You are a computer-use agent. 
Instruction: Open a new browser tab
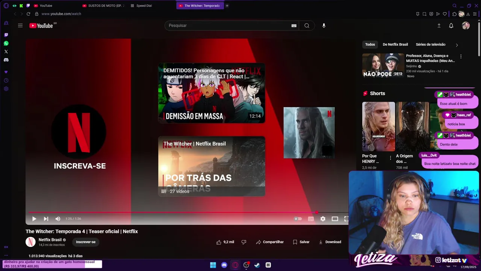tap(227, 6)
